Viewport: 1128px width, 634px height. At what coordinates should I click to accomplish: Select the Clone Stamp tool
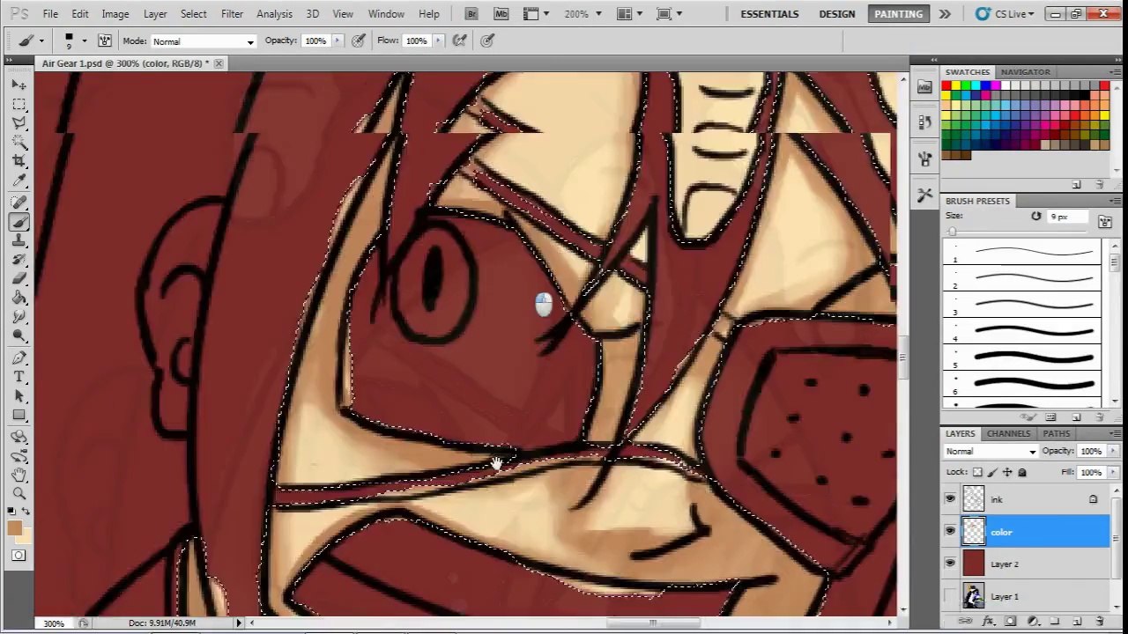point(19,240)
